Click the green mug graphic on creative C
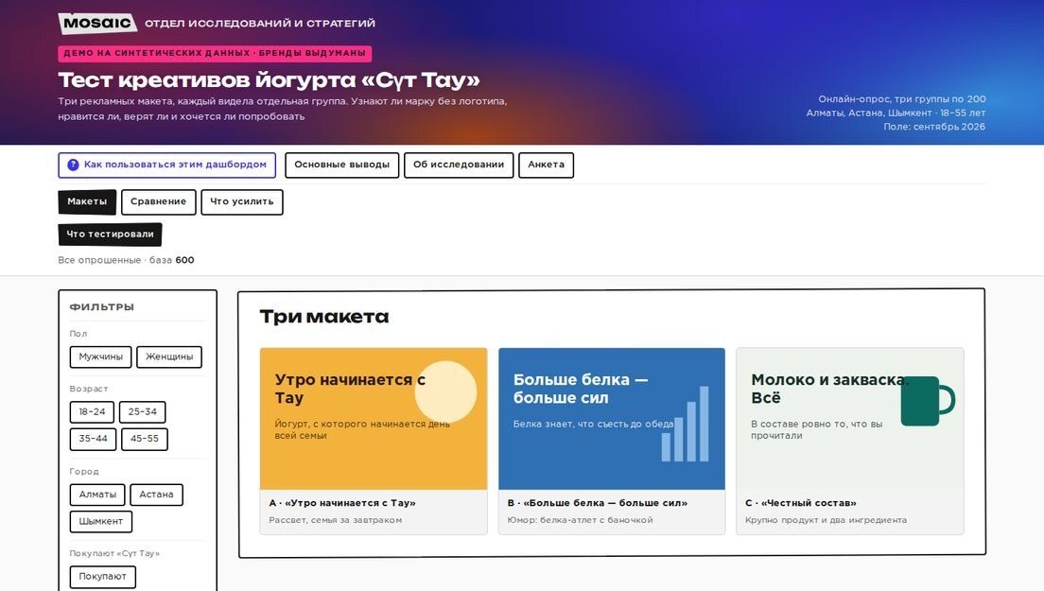 (928, 401)
